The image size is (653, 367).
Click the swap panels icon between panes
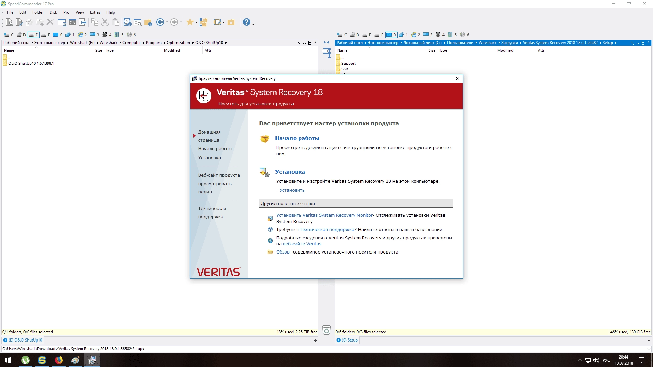click(326, 42)
